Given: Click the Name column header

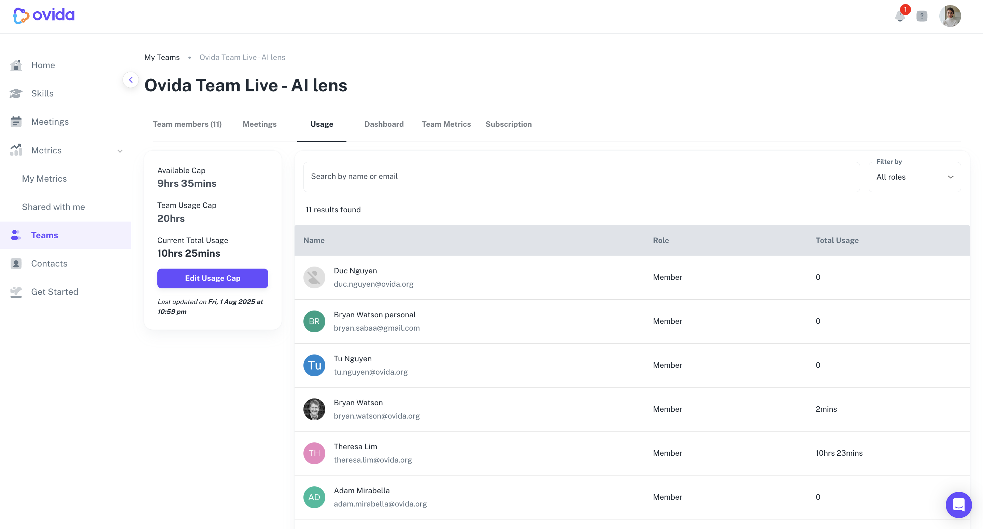Looking at the screenshot, I should point(314,241).
